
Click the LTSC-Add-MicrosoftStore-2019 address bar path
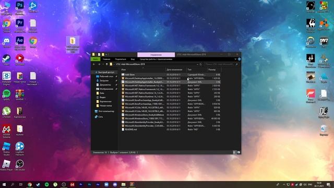coord(130,64)
